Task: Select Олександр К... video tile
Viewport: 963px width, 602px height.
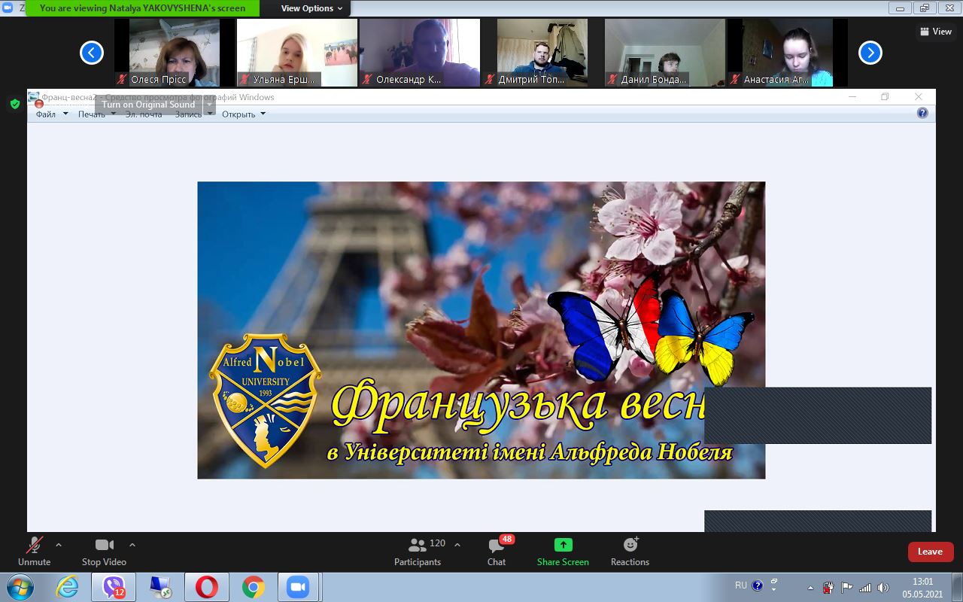Action: click(420, 53)
